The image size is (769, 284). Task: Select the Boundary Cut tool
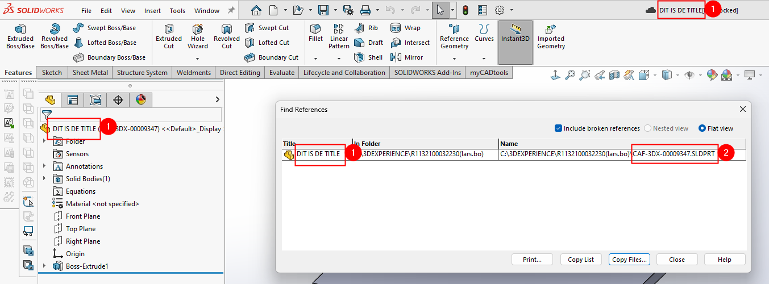[272, 57]
